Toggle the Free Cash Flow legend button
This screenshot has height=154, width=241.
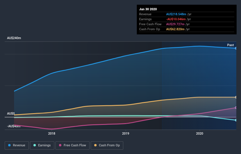click(73, 145)
